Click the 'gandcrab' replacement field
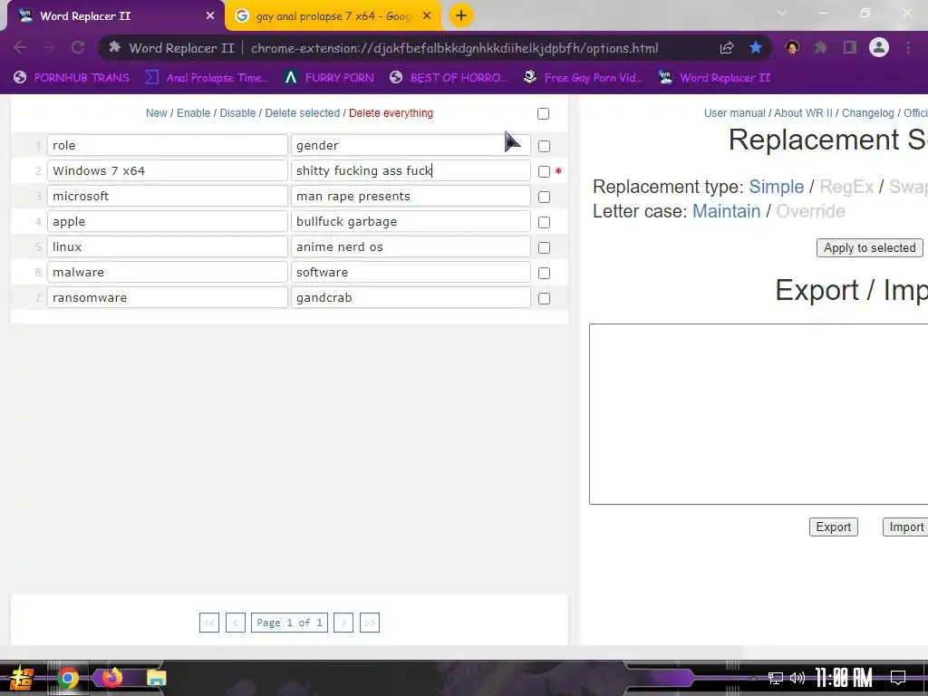 click(411, 298)
